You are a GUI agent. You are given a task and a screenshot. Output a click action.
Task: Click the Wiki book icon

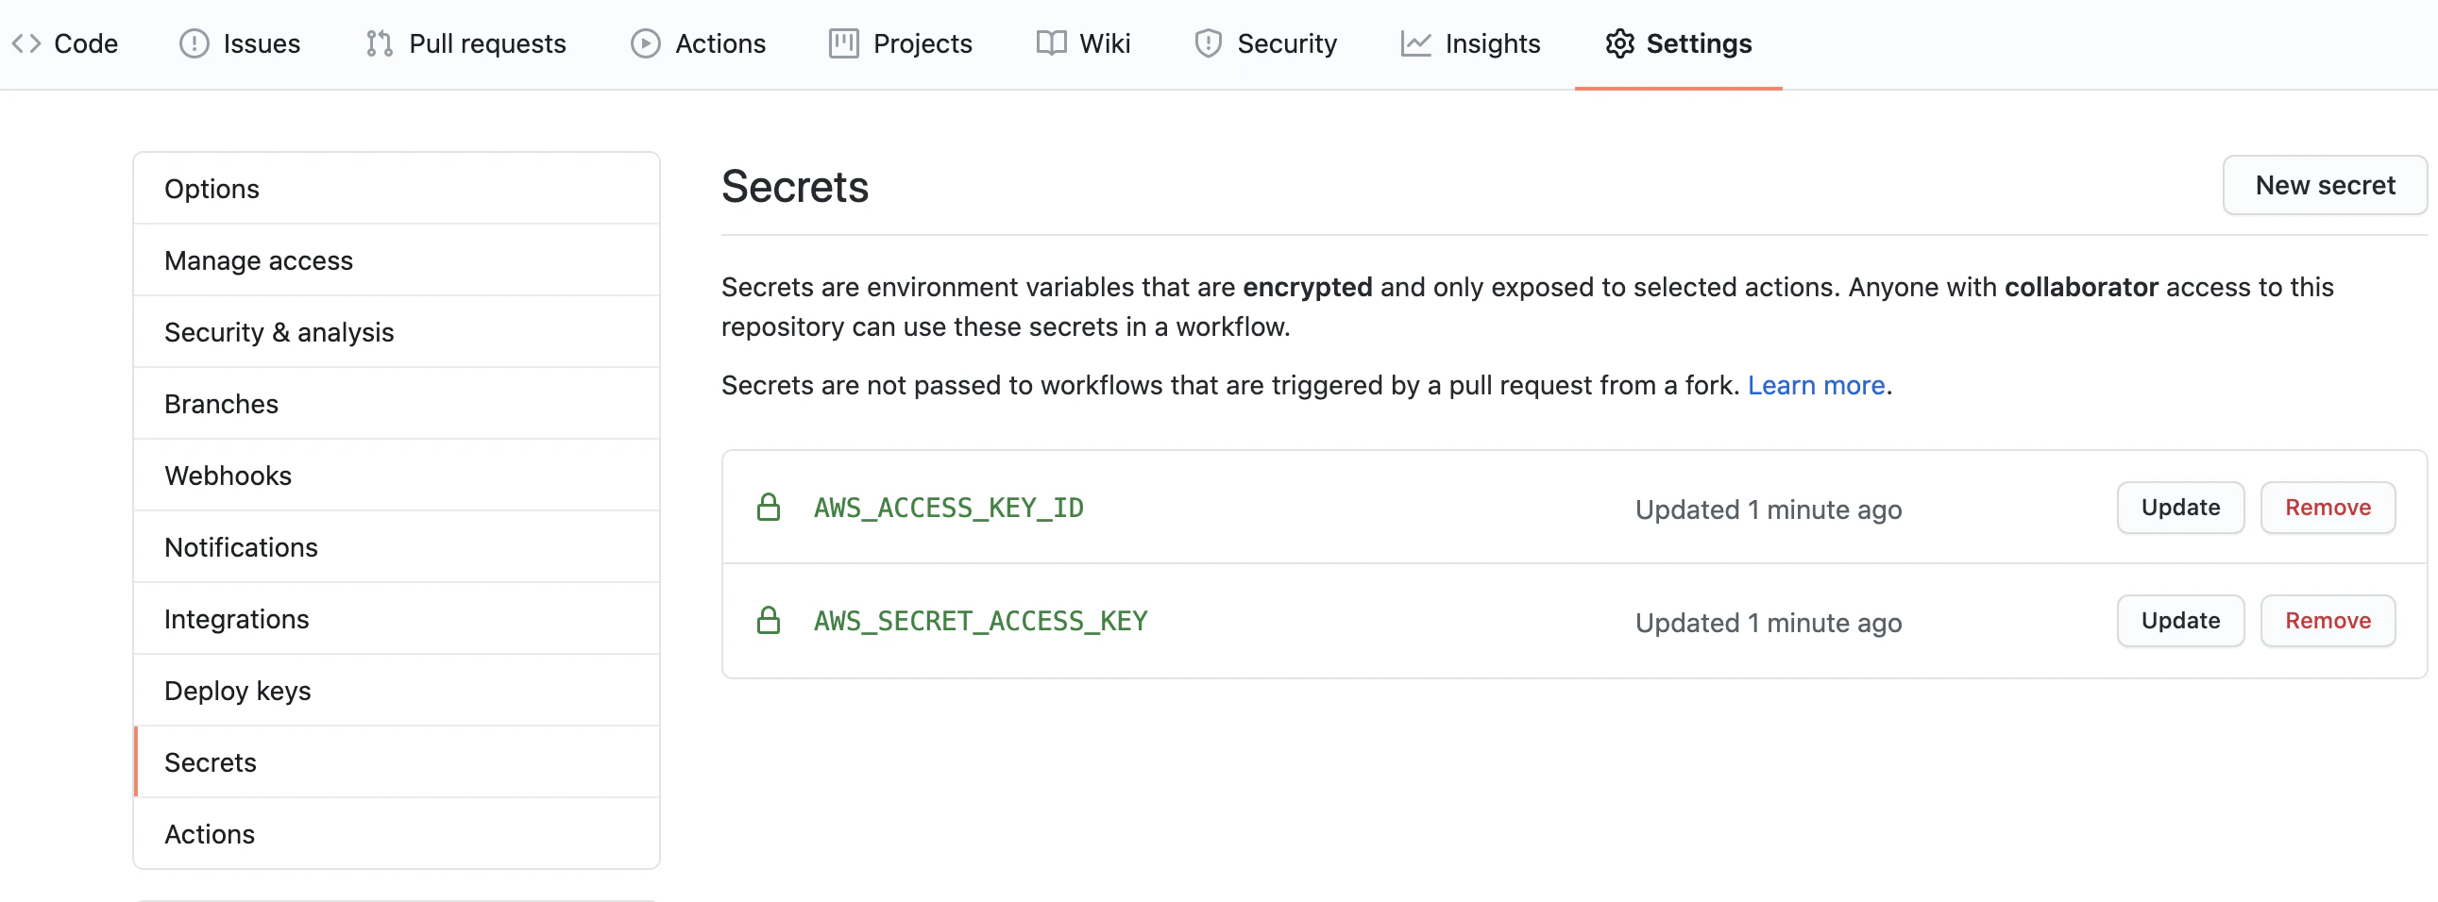click(1051, 43)
